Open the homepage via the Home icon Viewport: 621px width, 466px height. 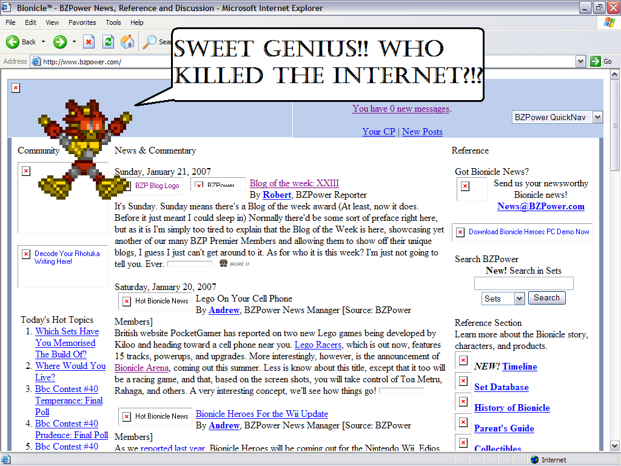[x=126, y=42]
